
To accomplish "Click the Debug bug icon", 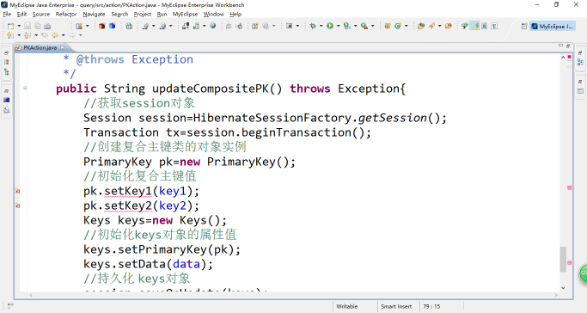I will tap(313, 26).
